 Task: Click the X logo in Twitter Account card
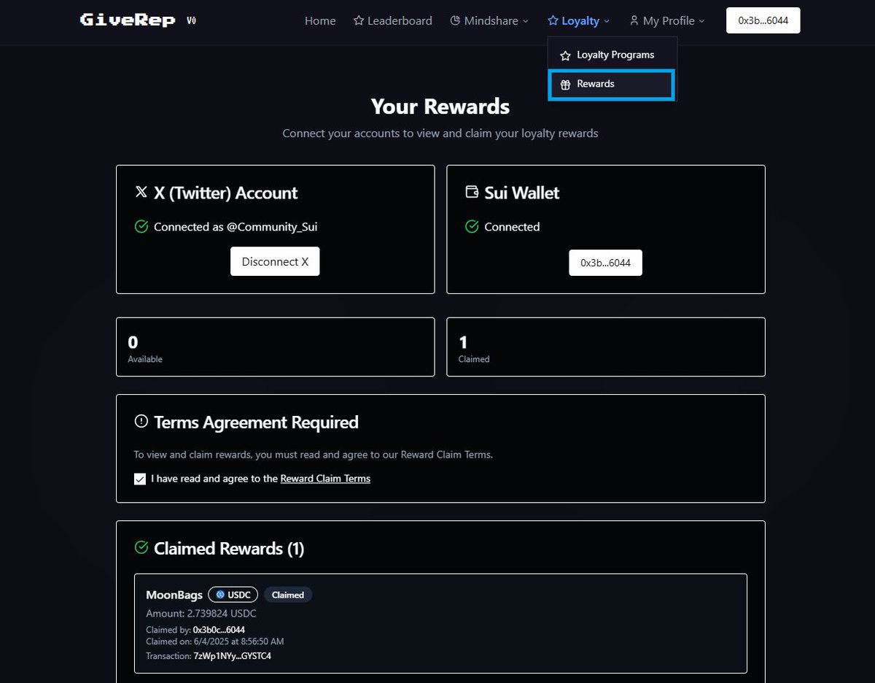[x=141, y=193]
